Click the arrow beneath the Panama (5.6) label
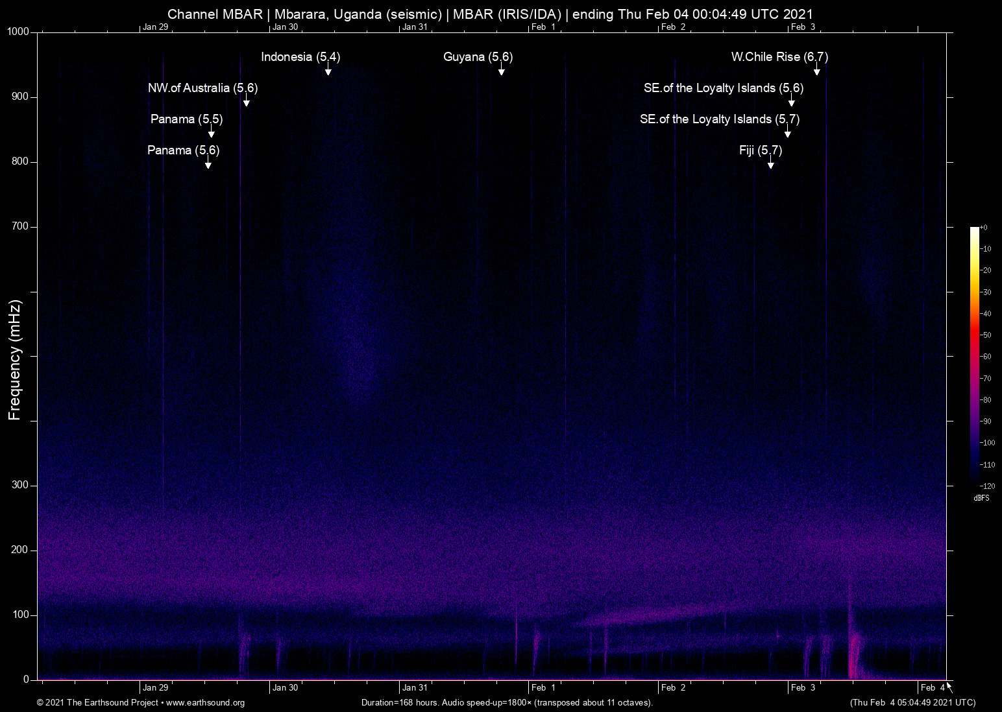 pos(208,164)
